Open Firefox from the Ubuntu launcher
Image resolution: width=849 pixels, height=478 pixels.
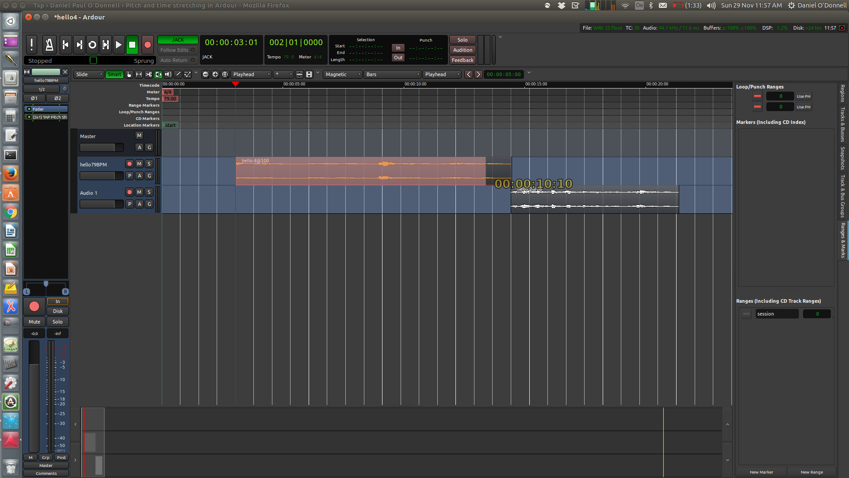click(11, 173)
